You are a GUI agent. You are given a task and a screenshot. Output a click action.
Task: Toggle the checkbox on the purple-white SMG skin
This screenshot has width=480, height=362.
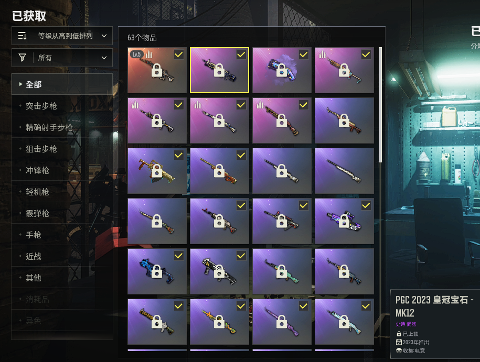tap(366, 205)
